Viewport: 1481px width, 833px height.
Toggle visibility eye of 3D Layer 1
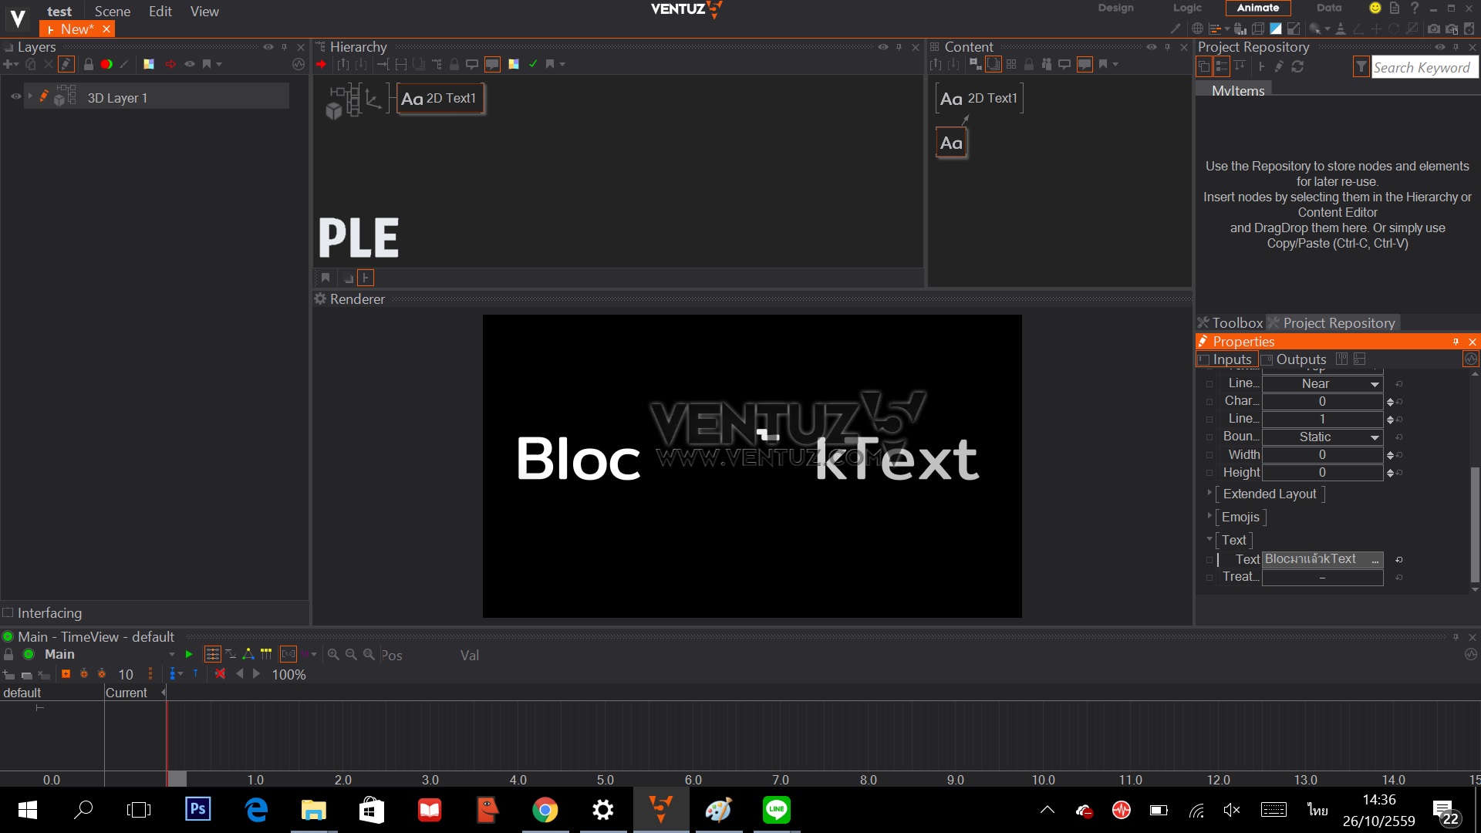click(15, 96)
